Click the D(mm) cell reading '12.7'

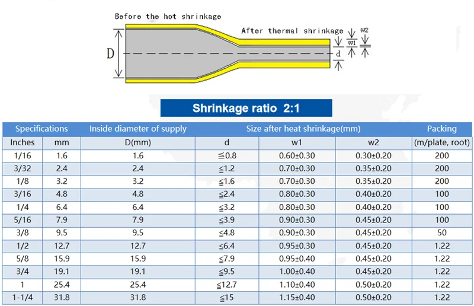click(x=138, y=246)
